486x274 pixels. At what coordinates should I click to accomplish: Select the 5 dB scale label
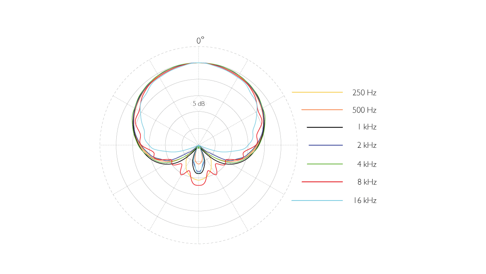click(x=199, y=104)
